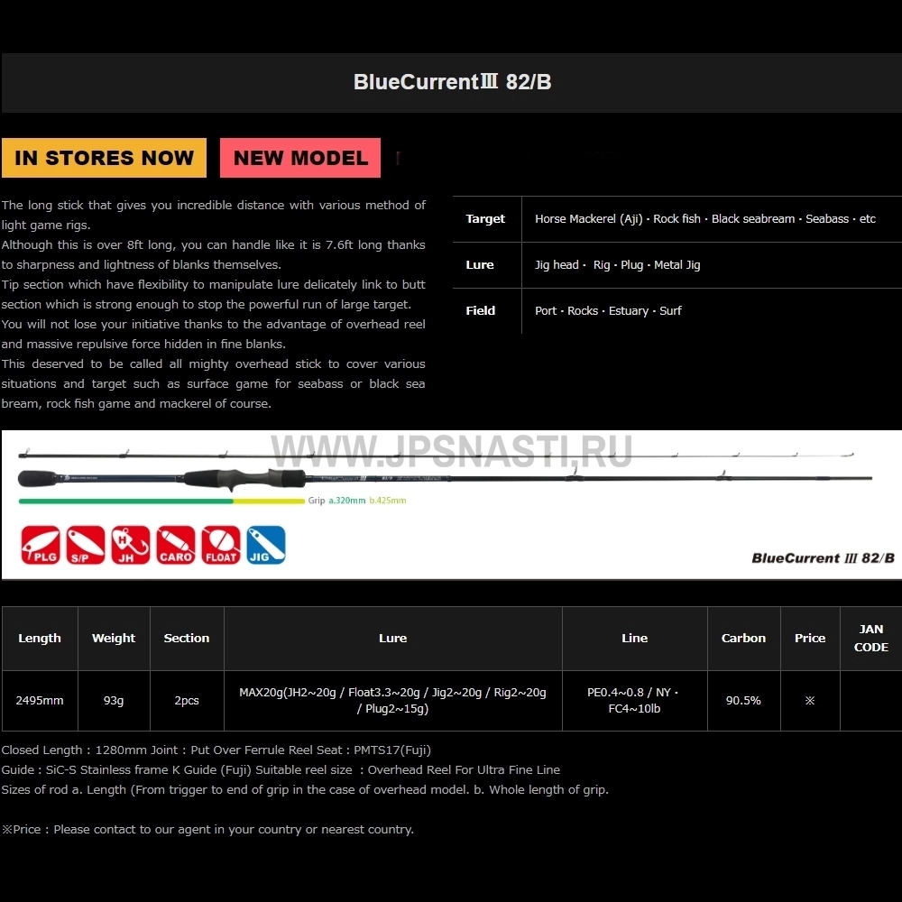Click the 'Guide : SiC-S Stainless frame' line
The image size is (902, 902).
(281, 770)
